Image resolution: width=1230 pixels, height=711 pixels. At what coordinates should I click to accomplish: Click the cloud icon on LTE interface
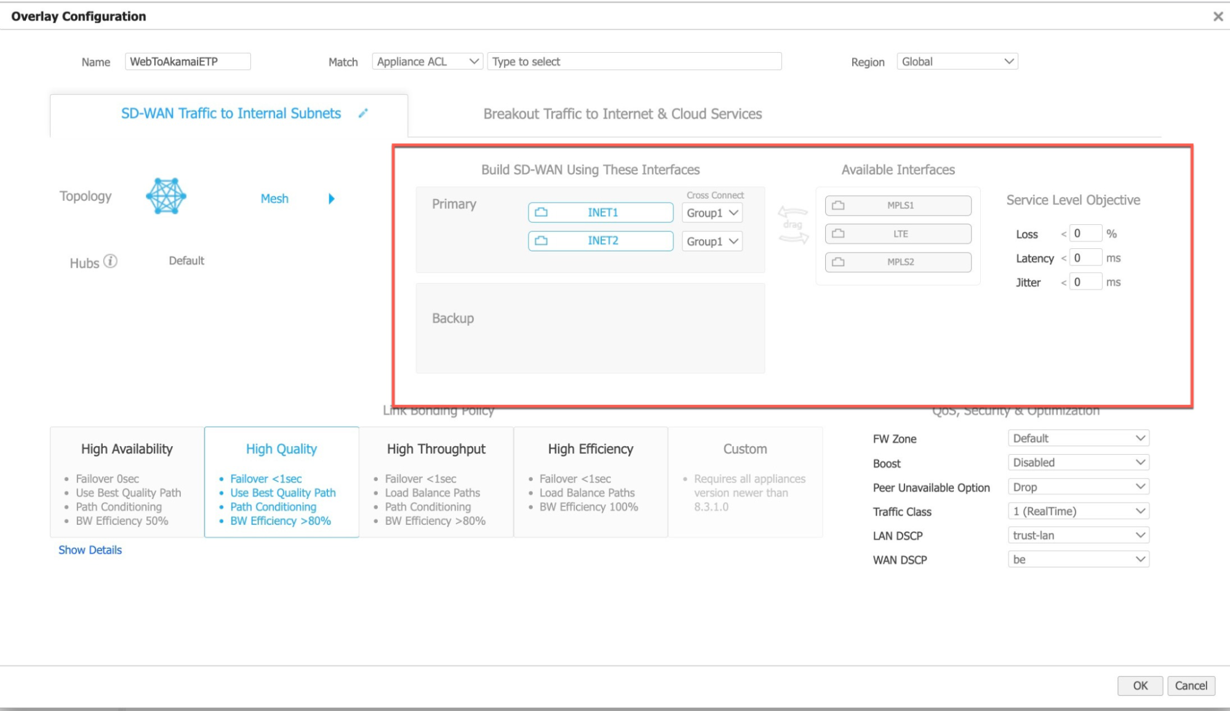click(x=838, y=234)
